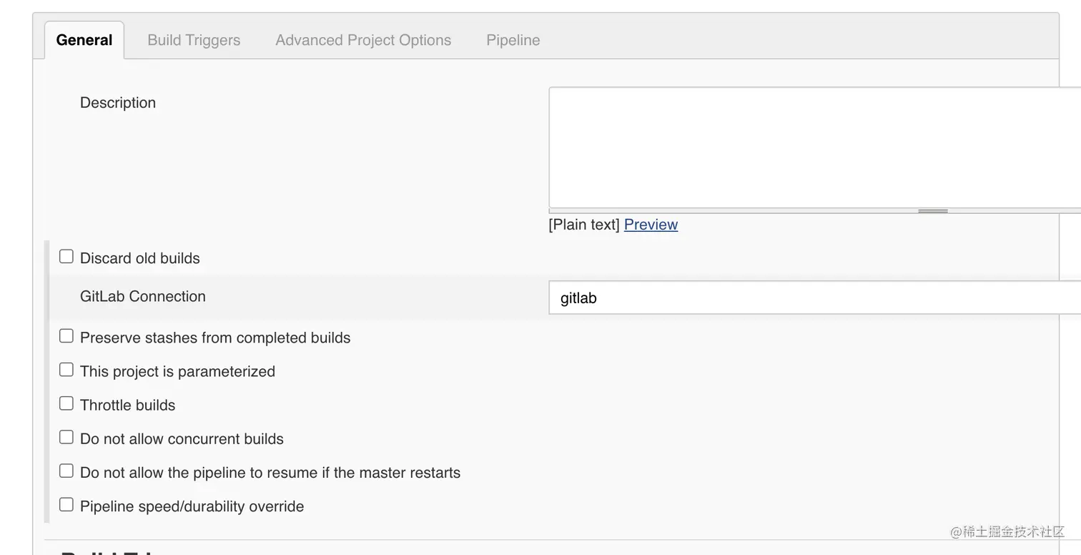
Task: Open the Build Triggers tab
Action: pyautogui.click(x=194, y=40)
